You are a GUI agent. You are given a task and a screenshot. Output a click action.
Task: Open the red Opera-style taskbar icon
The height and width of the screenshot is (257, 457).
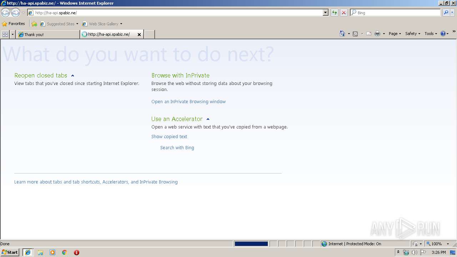76,252
